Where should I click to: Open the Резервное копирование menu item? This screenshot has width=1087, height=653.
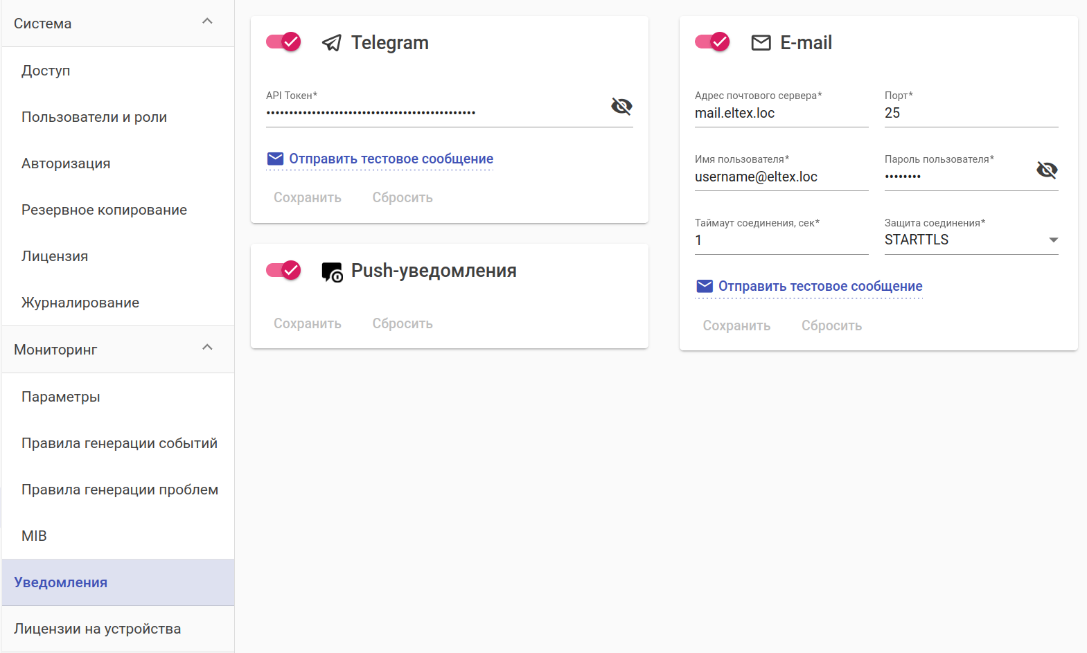104,210
